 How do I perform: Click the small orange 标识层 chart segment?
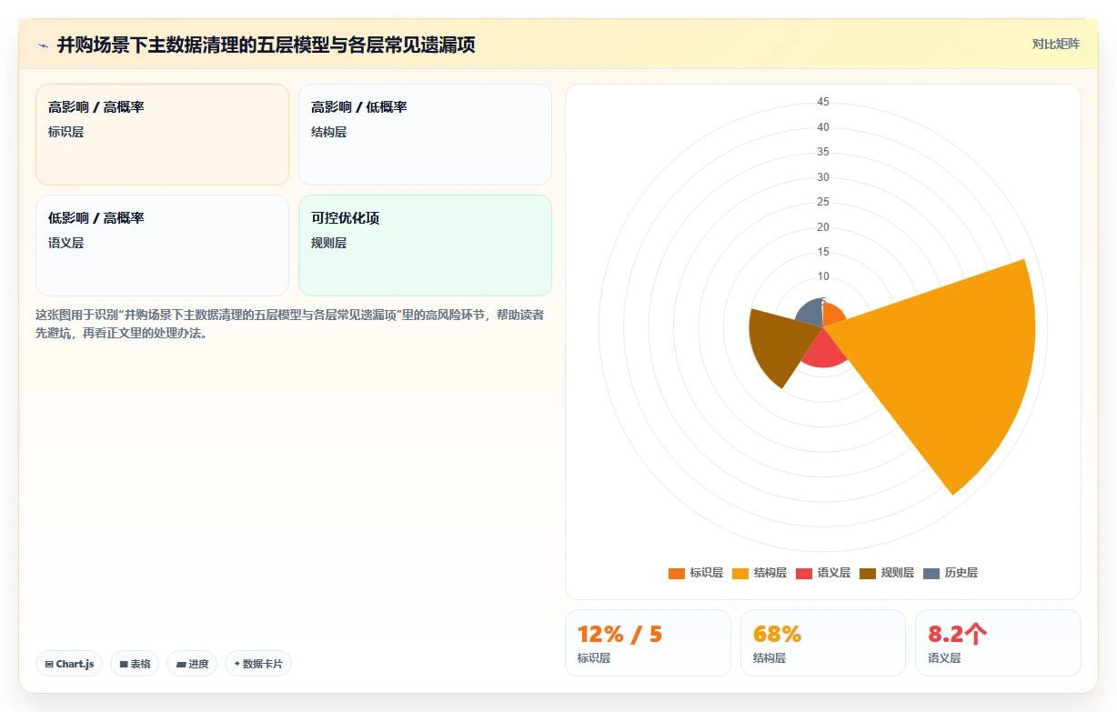(x=833, y=316)
